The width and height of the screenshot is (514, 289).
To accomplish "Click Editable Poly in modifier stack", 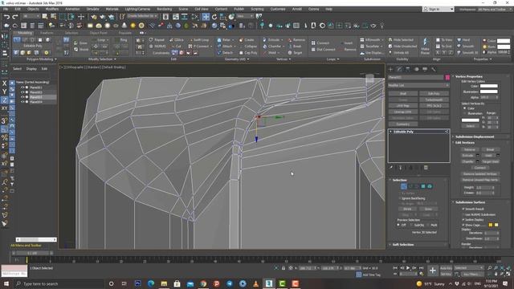I will coord(403,132).
